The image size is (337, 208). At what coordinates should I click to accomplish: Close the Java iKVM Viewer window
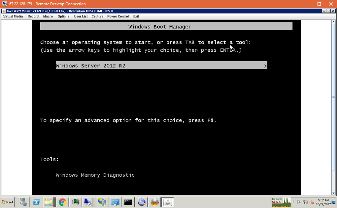coord(333,11)
